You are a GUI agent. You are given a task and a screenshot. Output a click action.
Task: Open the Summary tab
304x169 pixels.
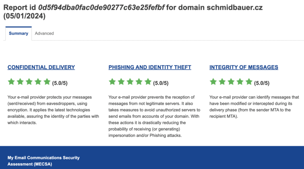coord(19,33)
